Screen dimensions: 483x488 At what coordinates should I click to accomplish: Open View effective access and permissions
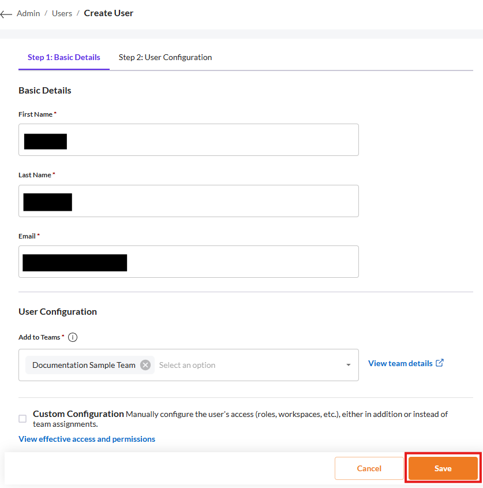pos(87,439)
